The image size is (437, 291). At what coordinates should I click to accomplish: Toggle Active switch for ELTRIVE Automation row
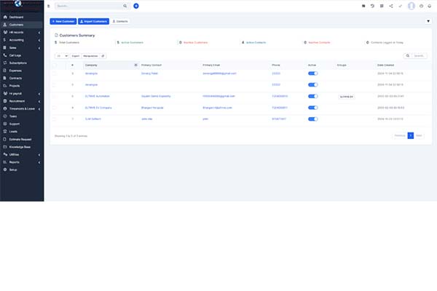tap(312, 96)
